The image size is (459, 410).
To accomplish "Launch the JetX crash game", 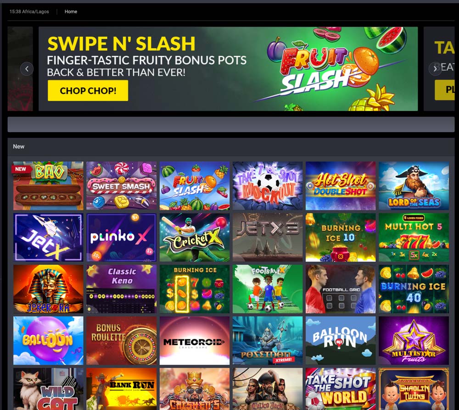I will tap(48, 237).
